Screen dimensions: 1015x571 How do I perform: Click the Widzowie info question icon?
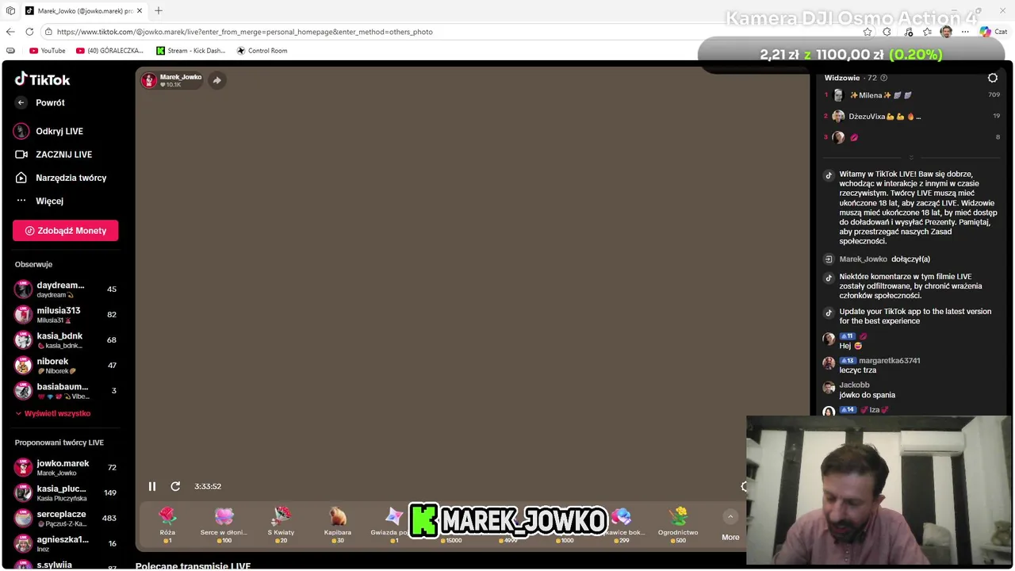[883, 78]
